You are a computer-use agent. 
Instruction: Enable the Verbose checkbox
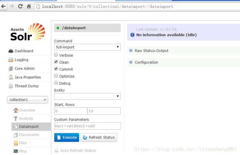[x=56, y=55]
